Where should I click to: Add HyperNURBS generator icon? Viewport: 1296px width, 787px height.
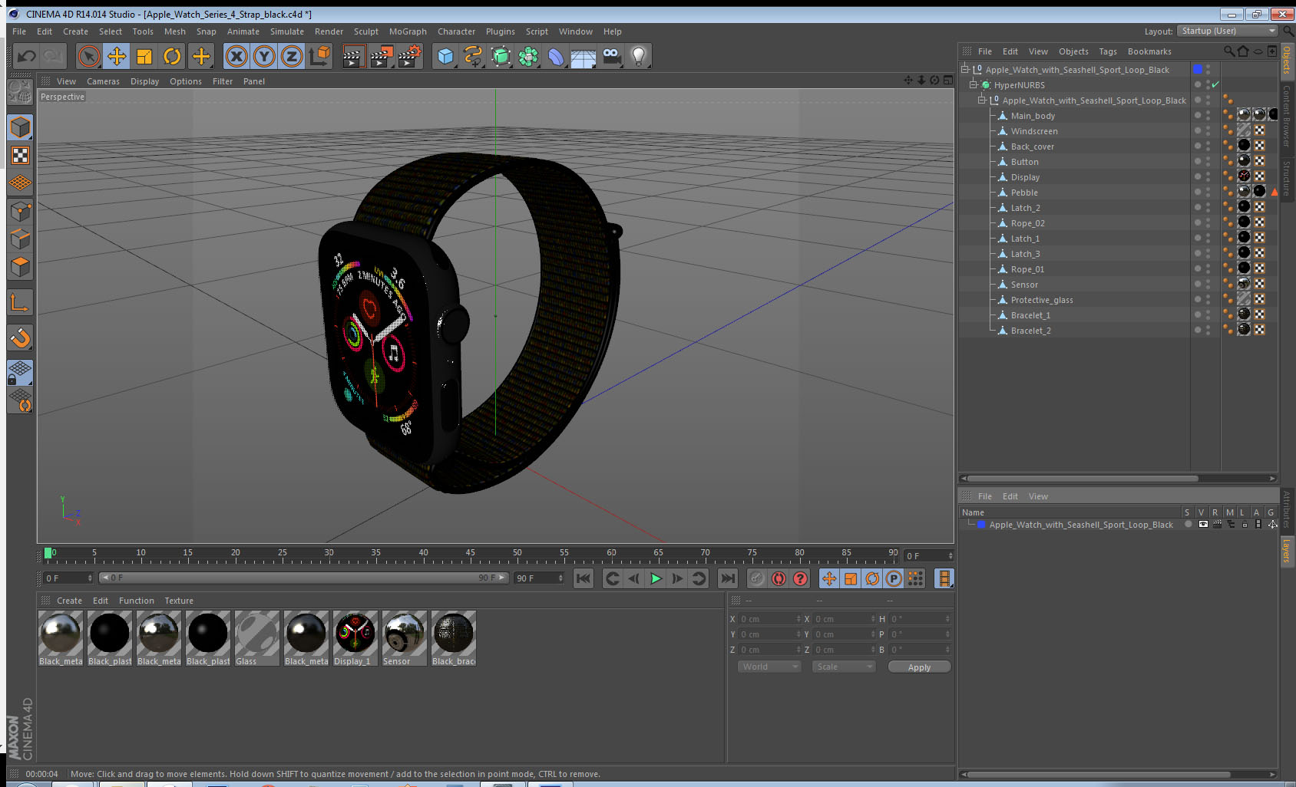[501, 56]
